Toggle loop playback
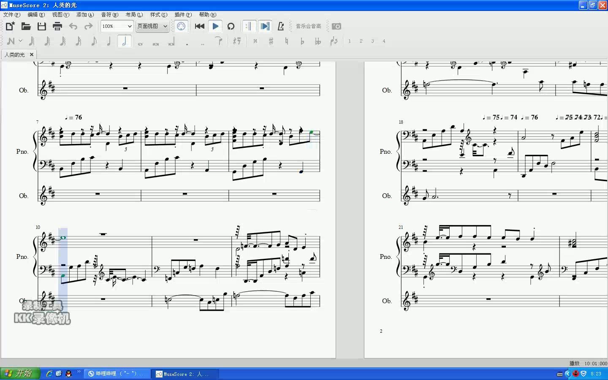The image size is (608, 380). point(231,26)
